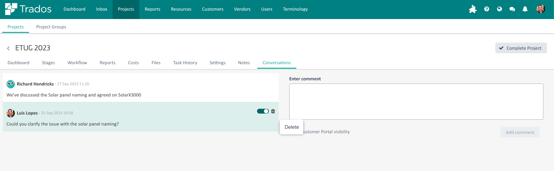Open the Vendors menu item
Image resolution: width=554 pixels, height=171 pixels.
tap(242, 9)
